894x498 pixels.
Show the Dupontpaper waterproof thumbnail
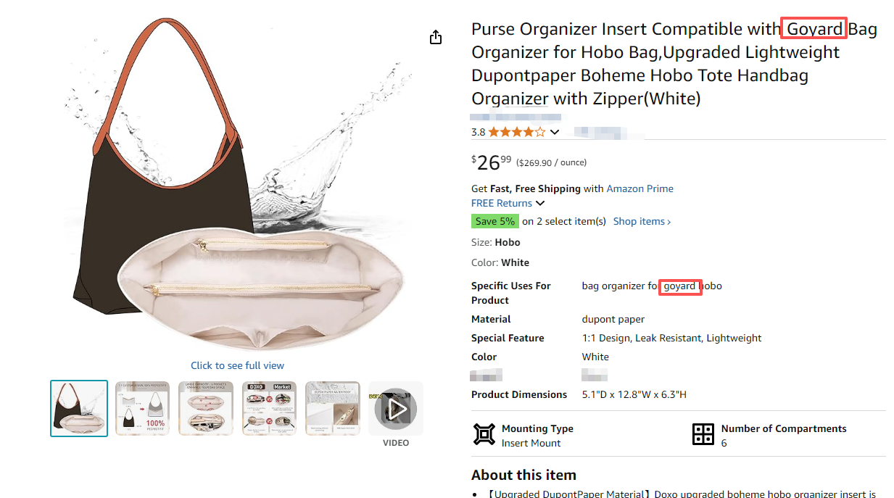(x=332, y=408)
